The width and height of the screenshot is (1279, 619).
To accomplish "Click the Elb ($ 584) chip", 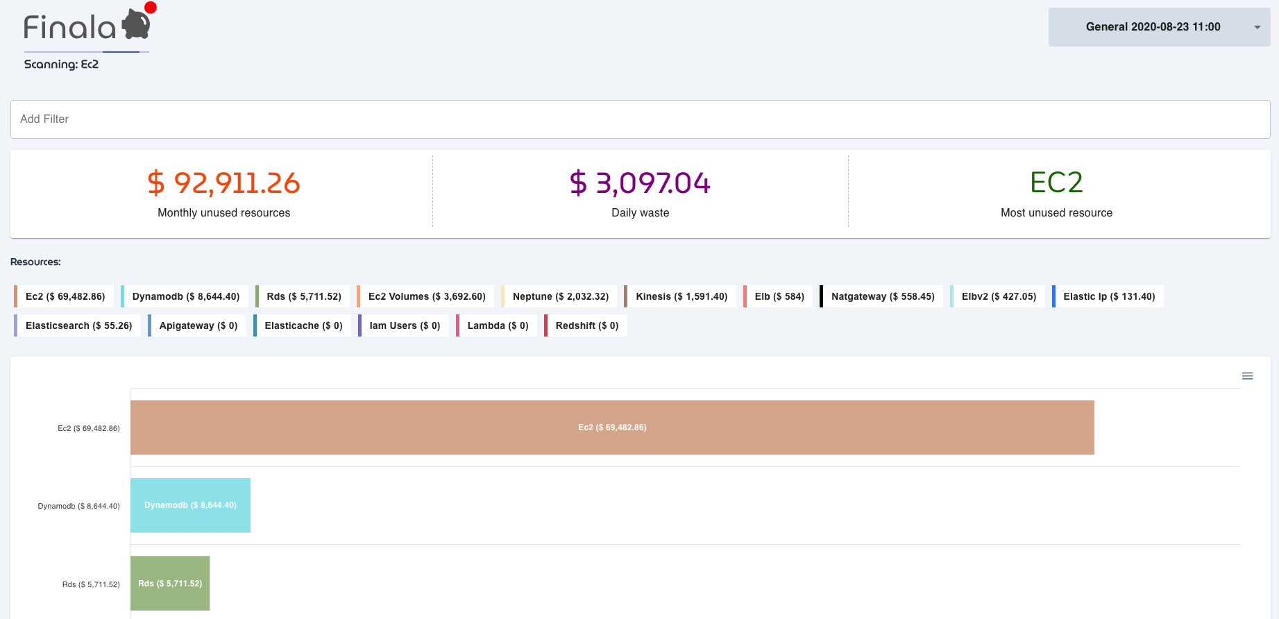I will coord(779,296).
